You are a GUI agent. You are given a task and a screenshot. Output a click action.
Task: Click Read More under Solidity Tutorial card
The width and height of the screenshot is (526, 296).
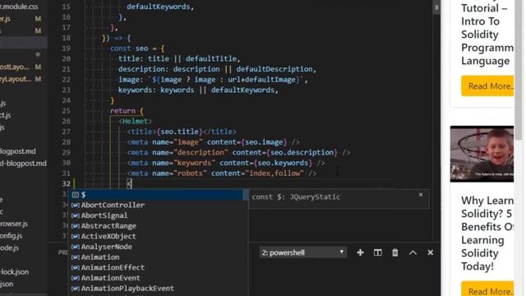point(487,86)
